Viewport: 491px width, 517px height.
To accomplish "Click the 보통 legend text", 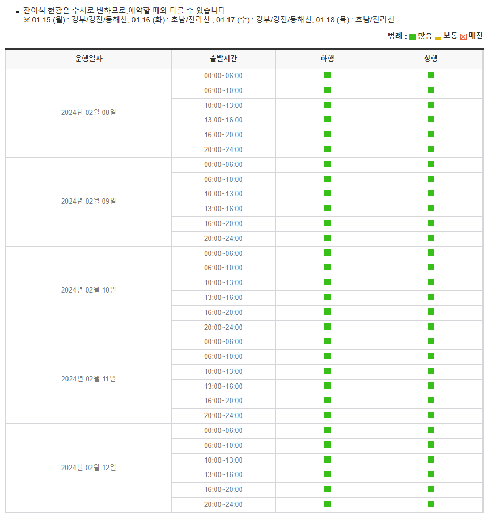I will 450,36.
